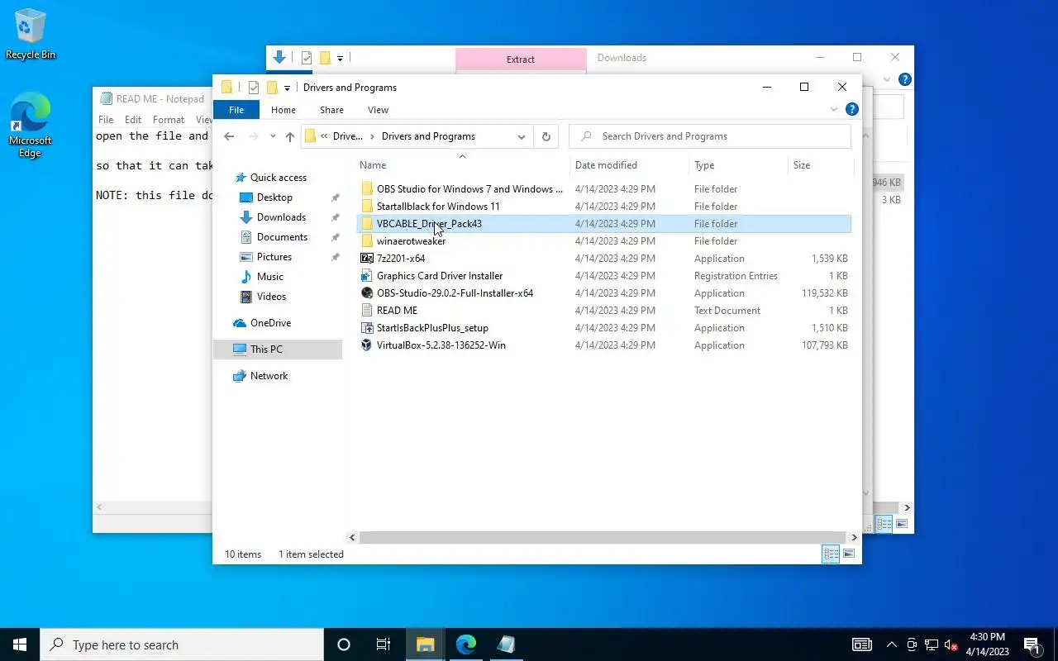
Task: Open OneDrive in navigation pane
Action: click(270, 323)
